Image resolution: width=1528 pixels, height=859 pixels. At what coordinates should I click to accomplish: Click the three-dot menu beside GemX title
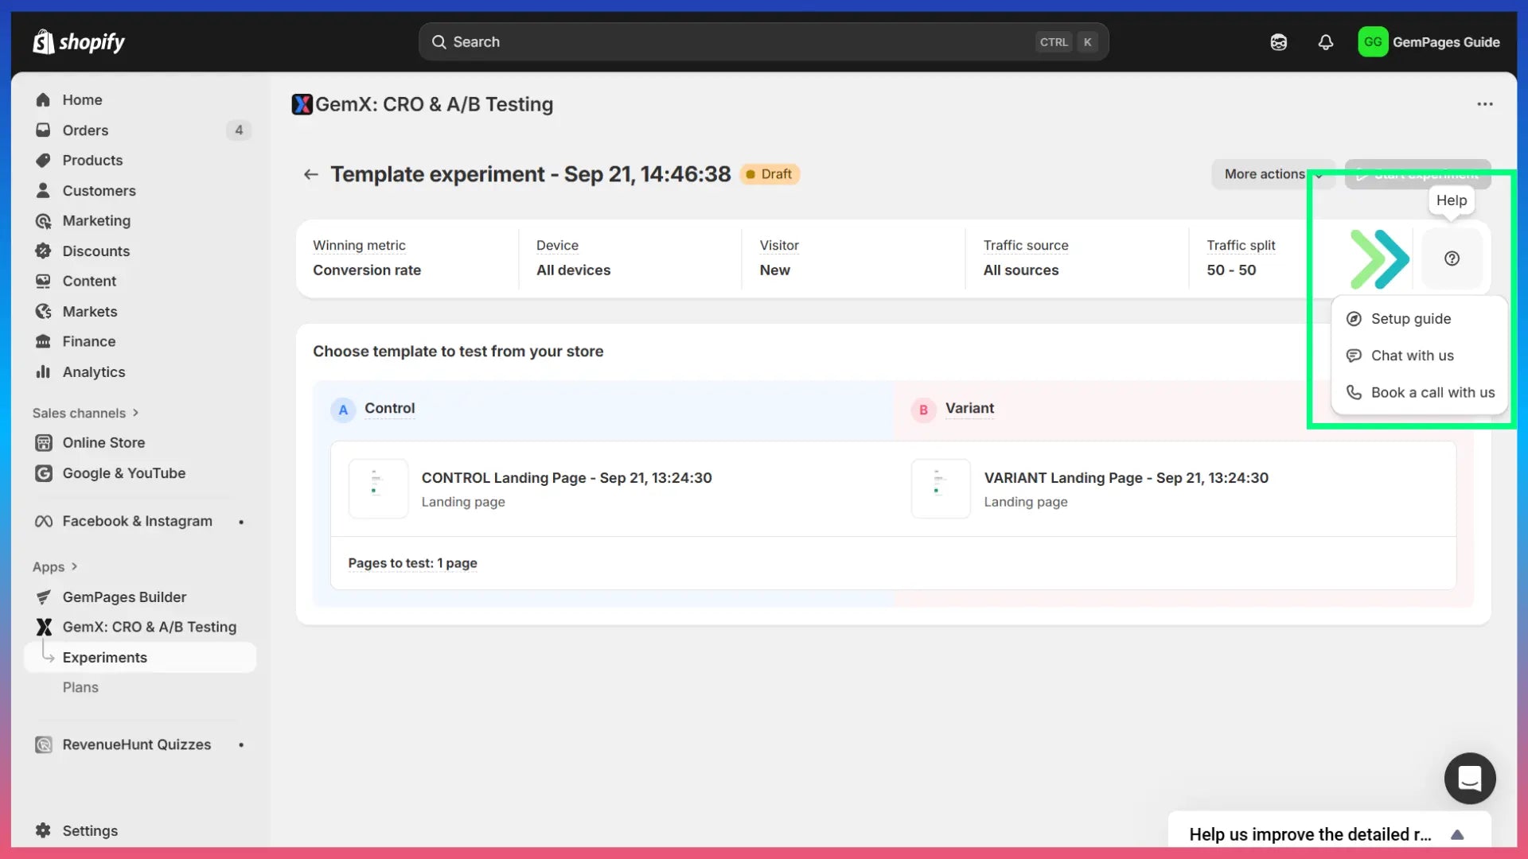(1484, 104)
